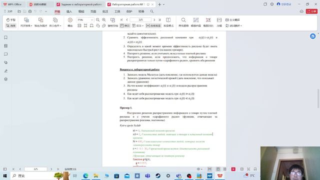Screen dimensions: 320x180
Task: Click the zoom out magnifier
Action: [x=98, y=20]
